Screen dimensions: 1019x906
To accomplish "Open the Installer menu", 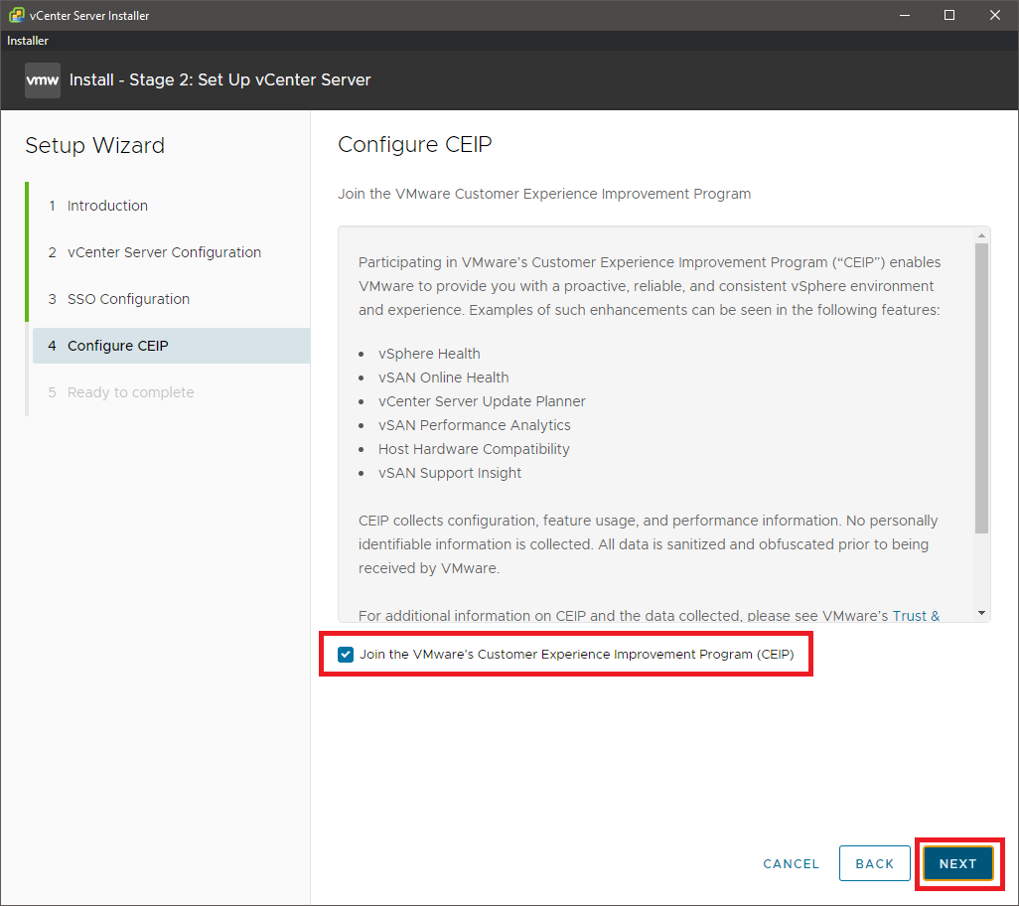I will [x=28, y=41].
